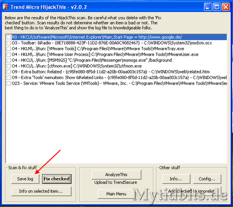This screenshot has height=207, width=233.
Task: Minimize the HijackThis window
Action: (x=208, y=7)
